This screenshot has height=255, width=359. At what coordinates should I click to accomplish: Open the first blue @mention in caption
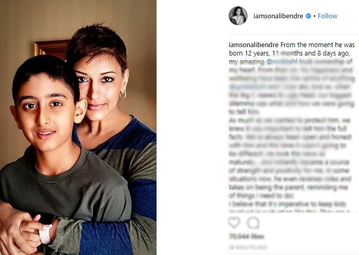point(282,61)
